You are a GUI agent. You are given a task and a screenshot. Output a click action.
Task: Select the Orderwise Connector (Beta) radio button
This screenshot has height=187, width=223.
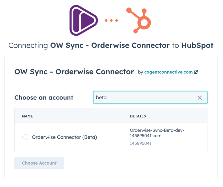pyautogui.click(x=25, y=137)
